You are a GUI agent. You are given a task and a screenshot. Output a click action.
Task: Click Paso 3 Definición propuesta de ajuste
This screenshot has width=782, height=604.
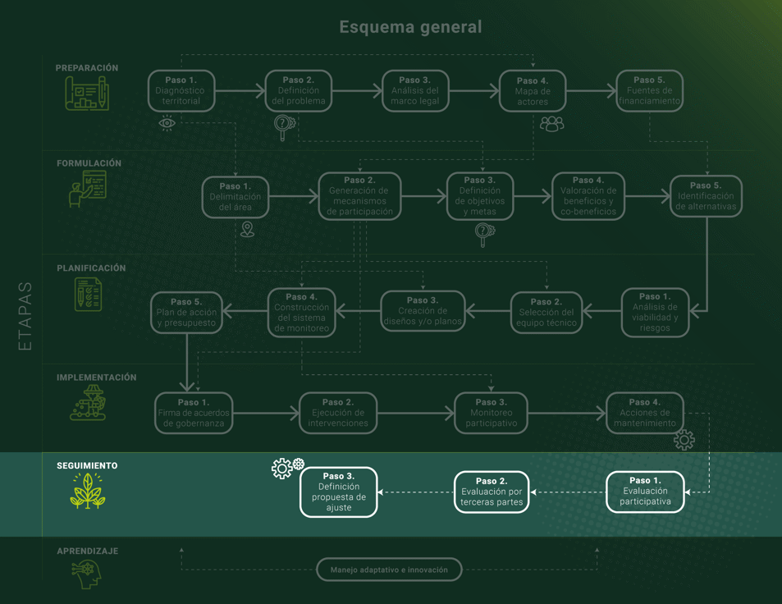pyautogui.click(x=338, y=492)
